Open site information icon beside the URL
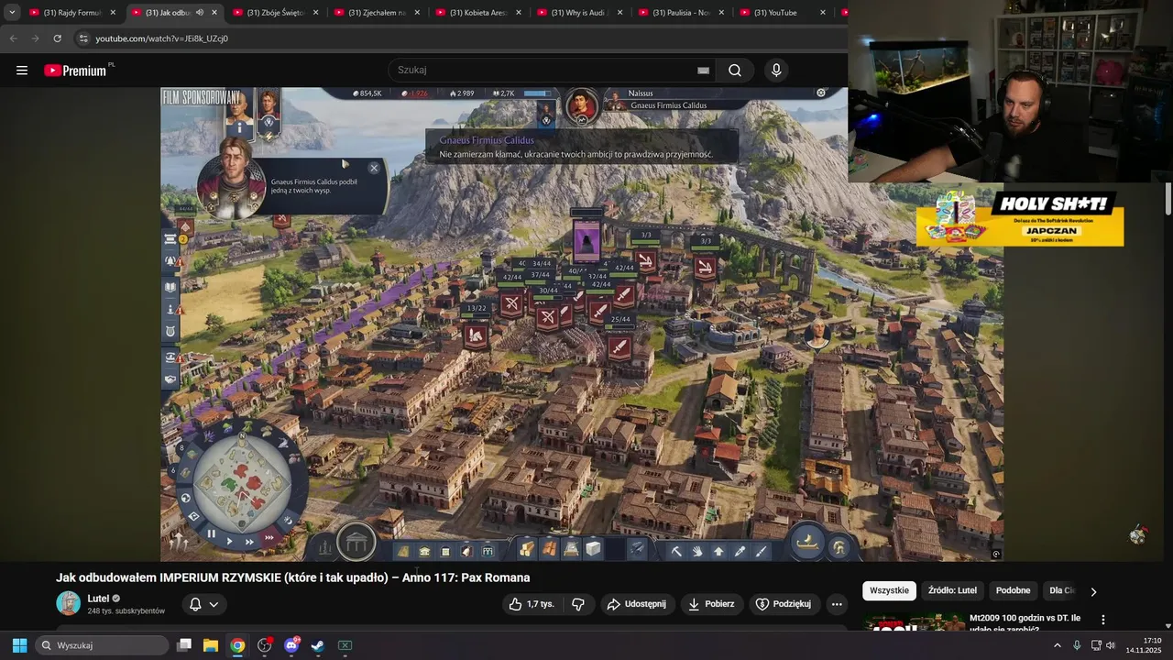The image size is (1173, 660). (x=83, y=38)
